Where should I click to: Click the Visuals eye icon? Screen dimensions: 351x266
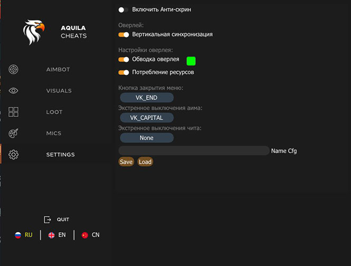(x=14, y=91)
